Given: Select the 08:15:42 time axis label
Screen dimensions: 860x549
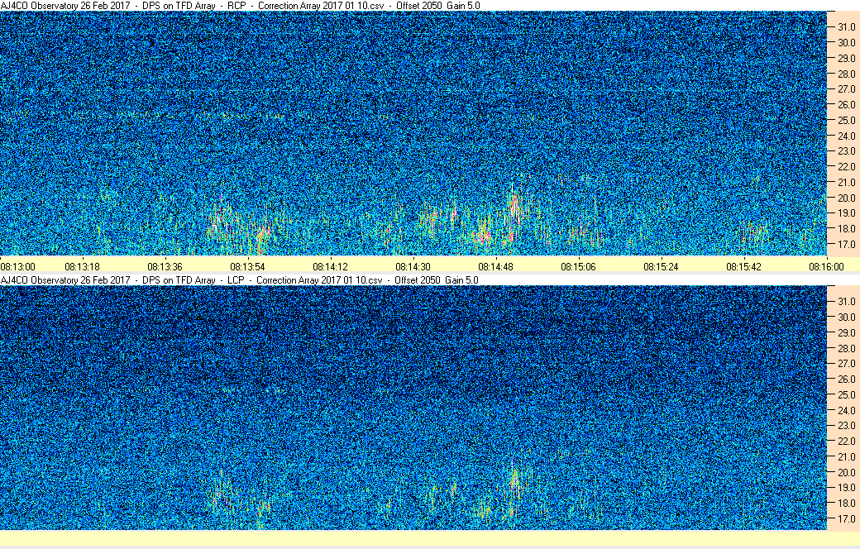Looking at the screenshot, I should [744, 267].
